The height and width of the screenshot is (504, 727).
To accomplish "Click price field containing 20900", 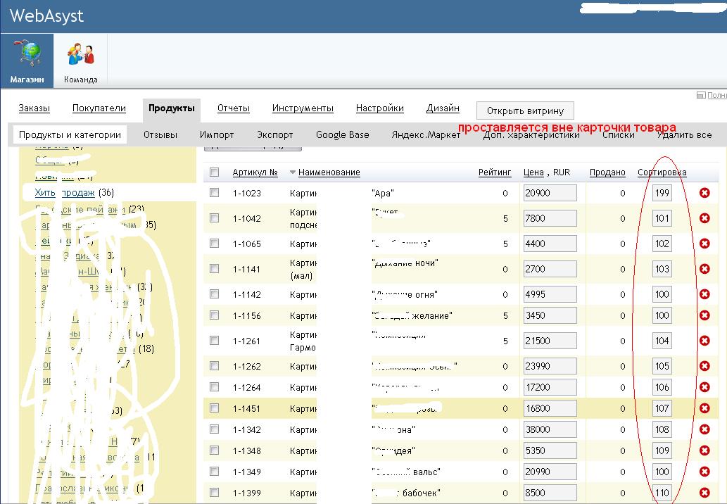I will [550, 193].
